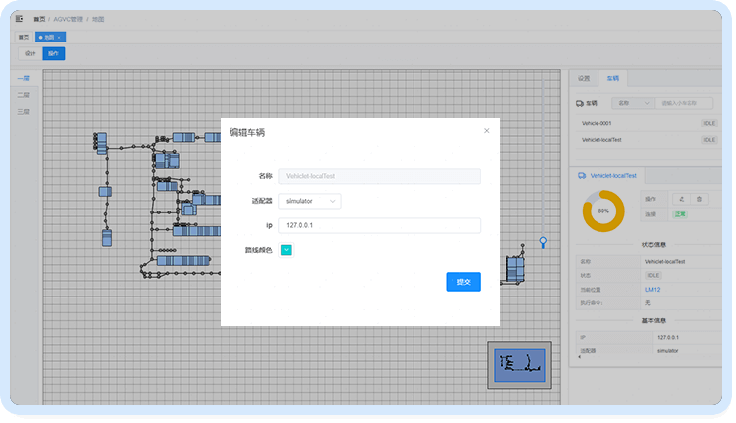Open the LM12 current position link
The width and height of the screenshot is (736, 423).
click(x=652, y=289)
